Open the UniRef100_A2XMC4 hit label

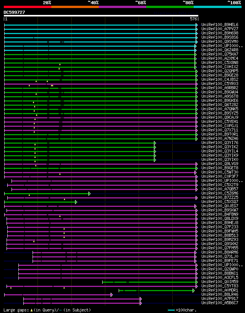coord(220,59)
